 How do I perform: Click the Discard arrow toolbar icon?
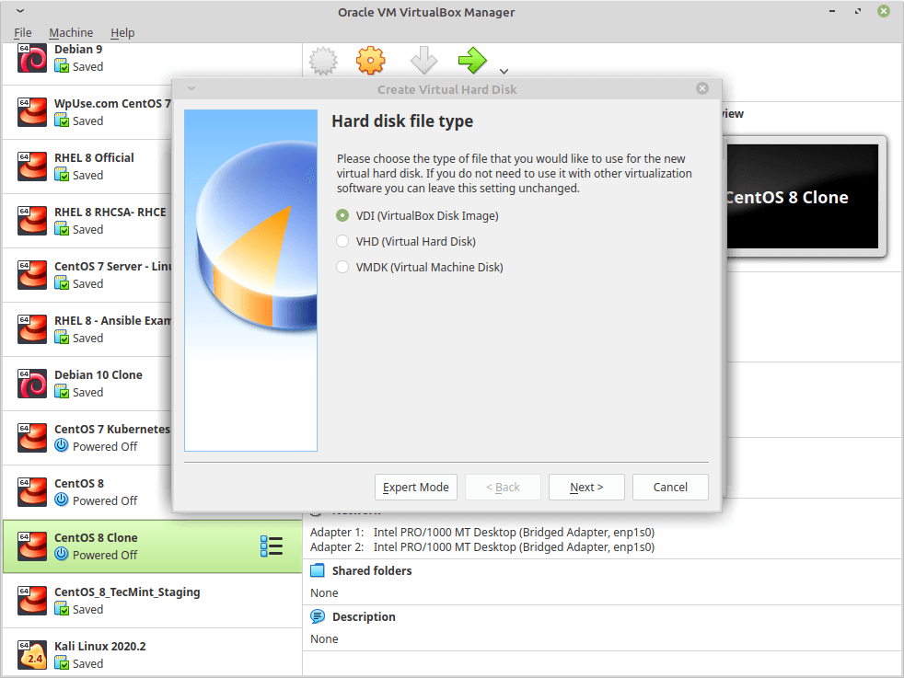coord(423,61)
